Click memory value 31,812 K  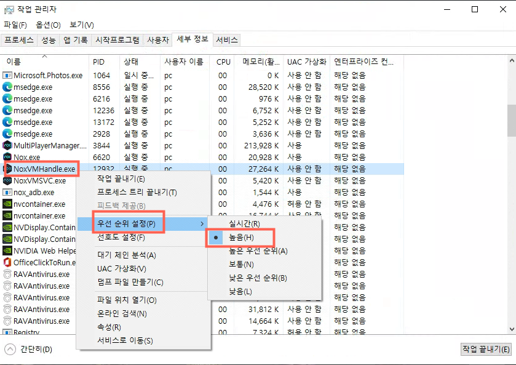click(x=263, y=310)
